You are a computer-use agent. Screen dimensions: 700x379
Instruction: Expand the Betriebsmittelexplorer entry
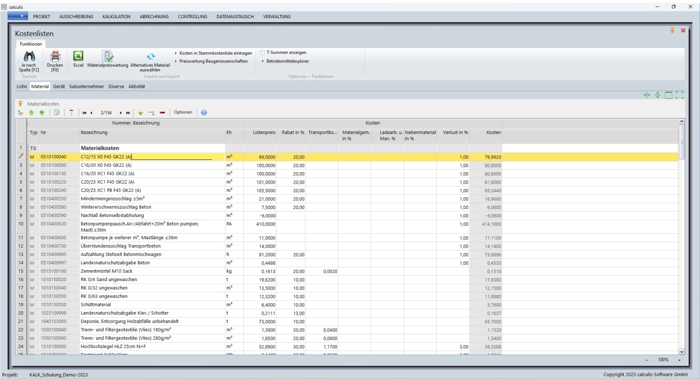pyautogui.click(x=287, y=61)
